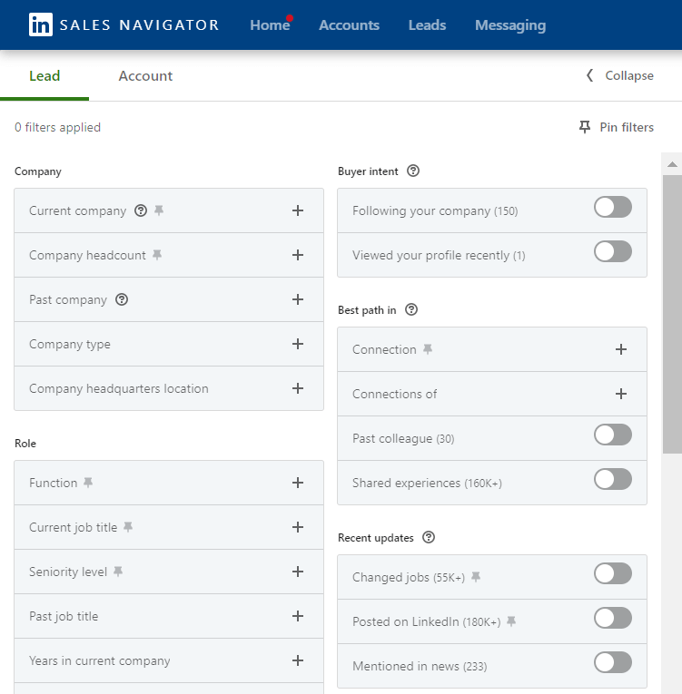Click 'Company headquarters location' label
Image resolution: width=682 pixels, height=694 pixels.
pos(118,388)
